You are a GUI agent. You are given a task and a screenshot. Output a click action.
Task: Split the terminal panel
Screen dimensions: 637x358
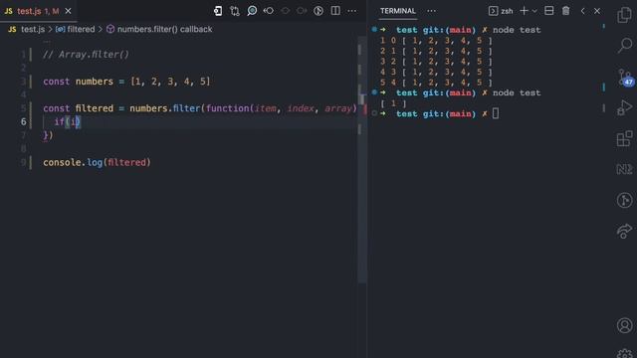click(x=548, y=11)
